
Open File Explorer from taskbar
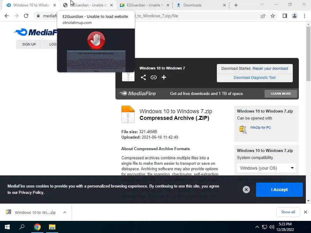(52, 227)
